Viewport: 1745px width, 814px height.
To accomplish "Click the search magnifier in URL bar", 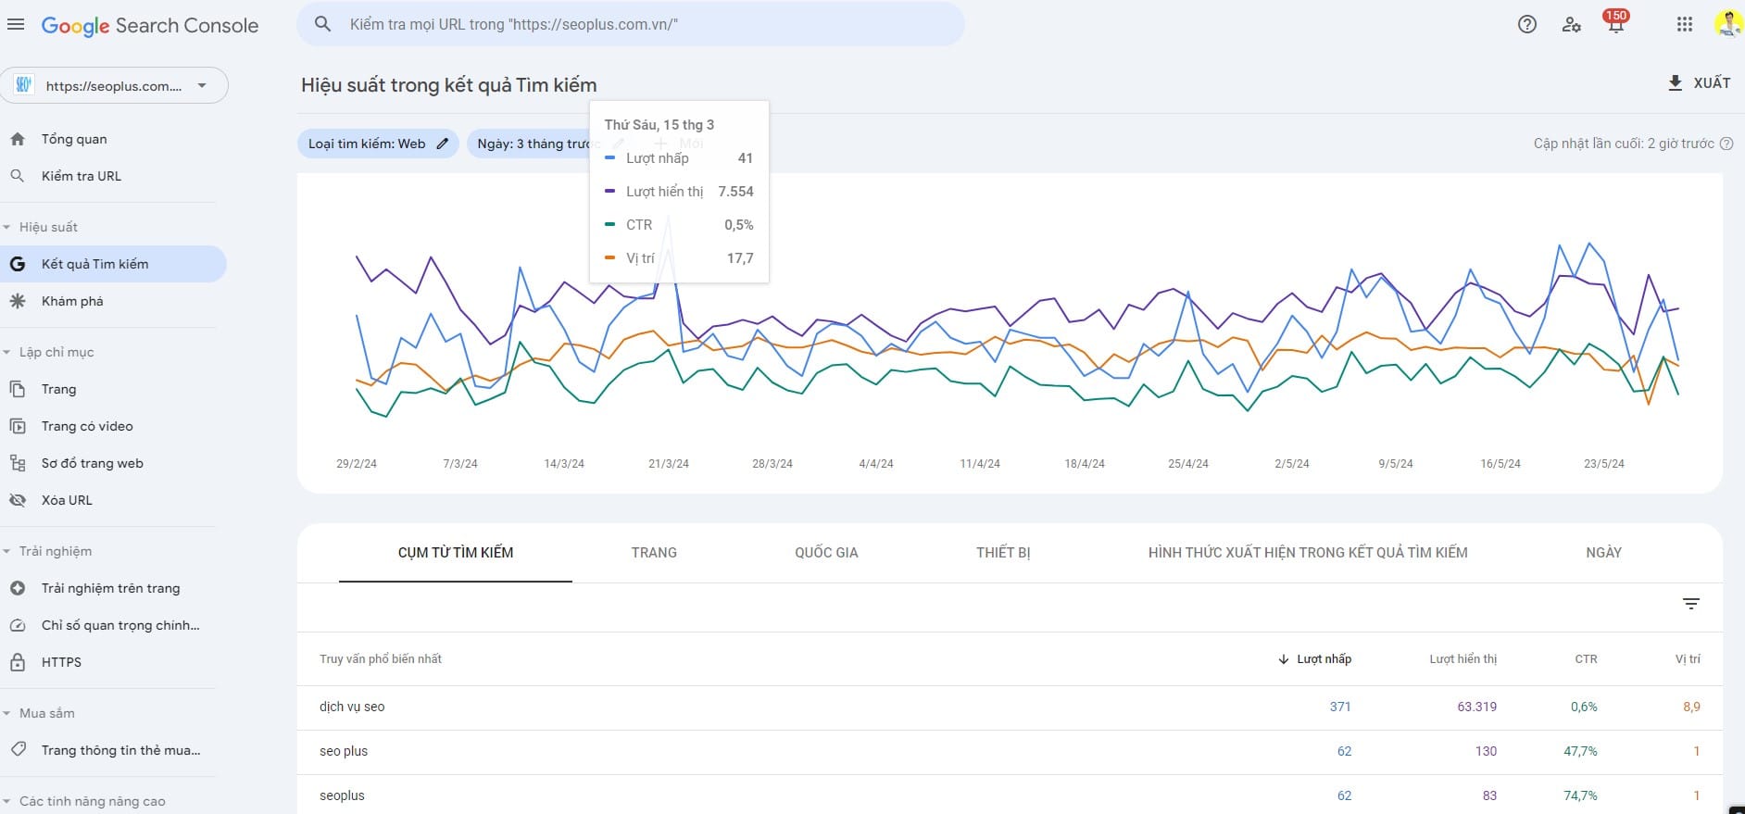I will pyautogui.click(x=322, y=24).
